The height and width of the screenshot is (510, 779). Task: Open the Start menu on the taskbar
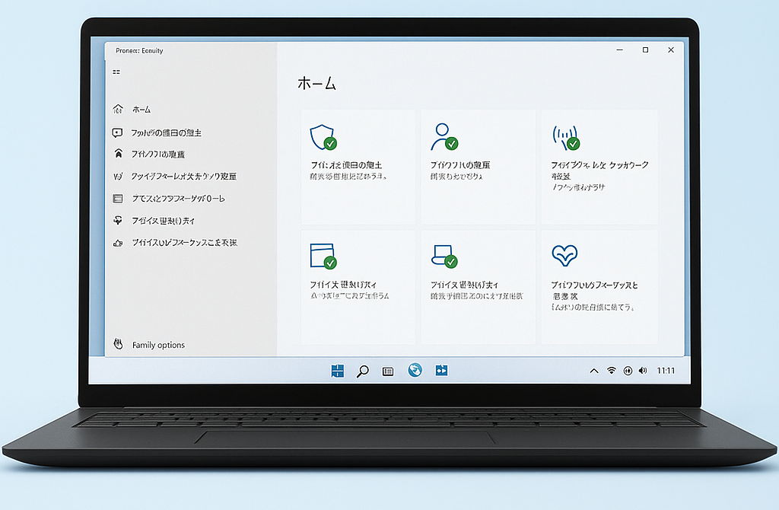pyautogui.click(x=337, y=371)
